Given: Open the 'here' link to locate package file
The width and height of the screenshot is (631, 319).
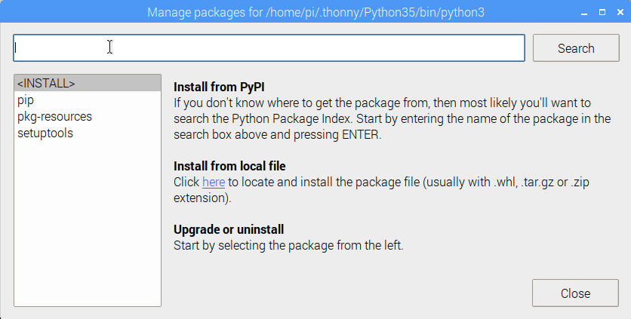Looking at the screenshot, I should pyautogui.click(x=214, y=183).
